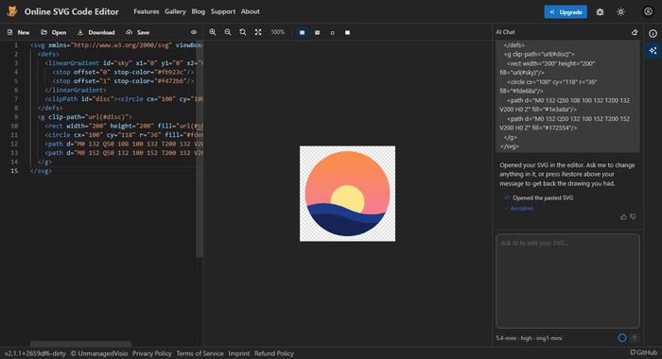Open the Imprint link
Screen dimensions: 662x359
tap(239, 353)
